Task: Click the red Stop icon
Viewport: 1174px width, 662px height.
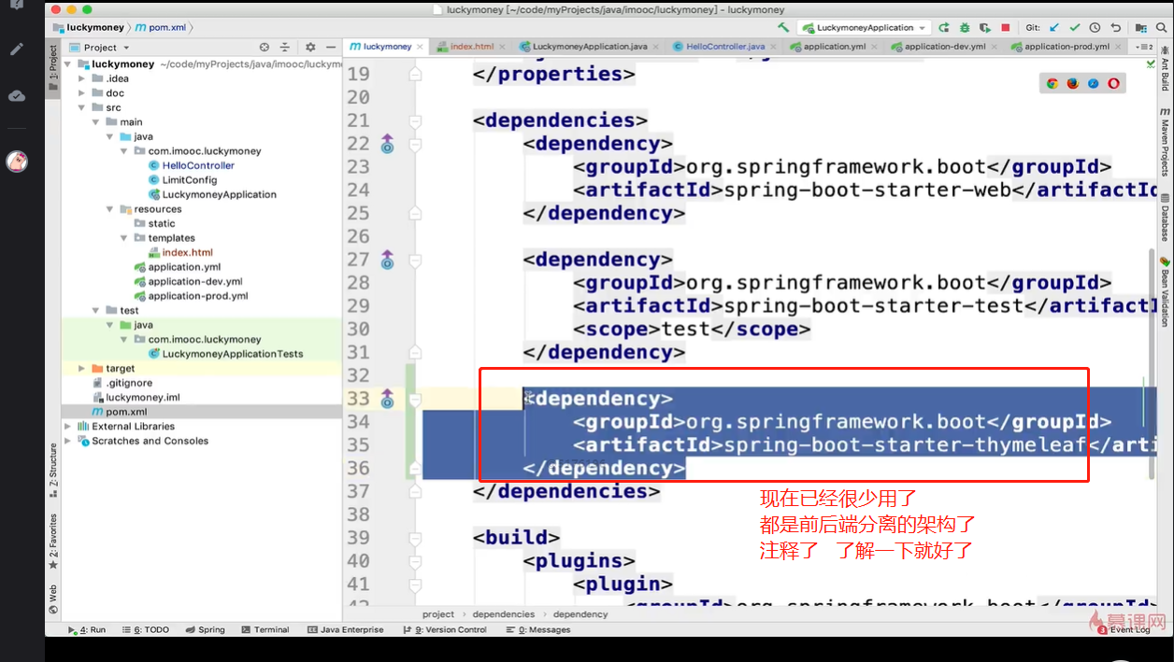Action: pos(1006,28)
